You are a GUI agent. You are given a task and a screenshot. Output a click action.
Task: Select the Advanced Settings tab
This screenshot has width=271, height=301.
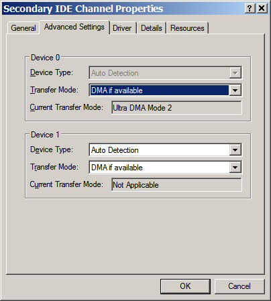[74, 27]
